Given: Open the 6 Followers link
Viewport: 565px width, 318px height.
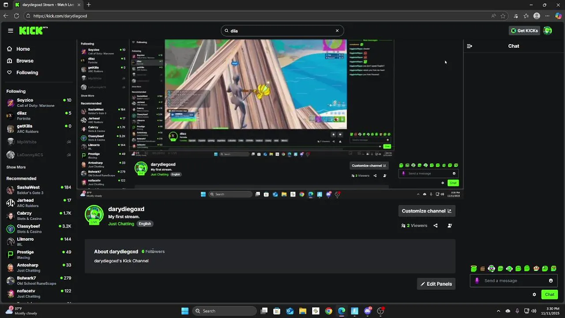Looking at the screenshot, I should point(153,251).
